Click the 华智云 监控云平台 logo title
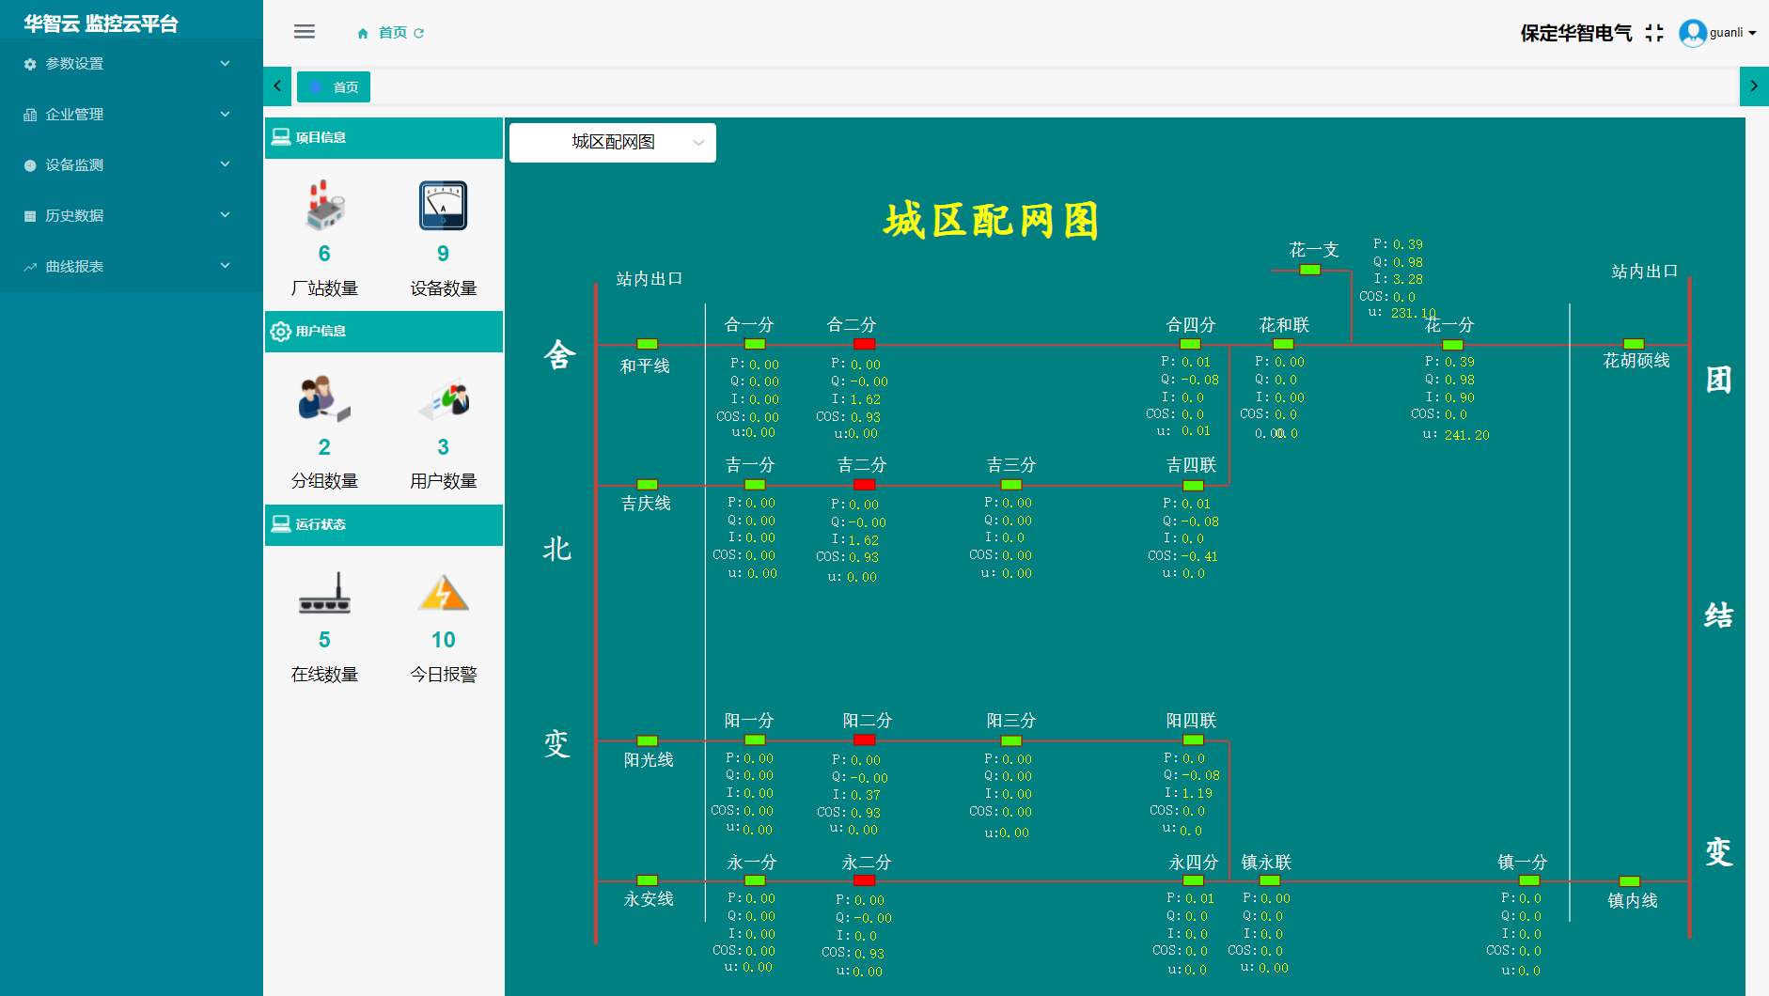The image size is (1769, 996). 101,23
